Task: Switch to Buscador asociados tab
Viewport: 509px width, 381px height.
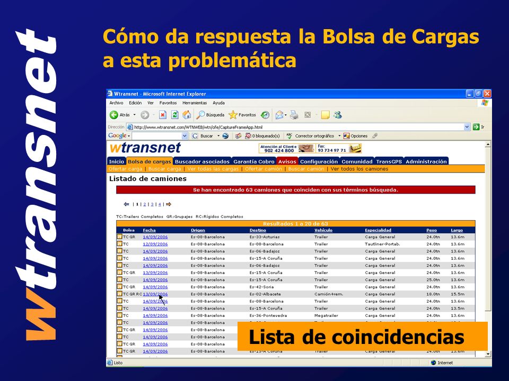Action: click(x=202, y=161)
